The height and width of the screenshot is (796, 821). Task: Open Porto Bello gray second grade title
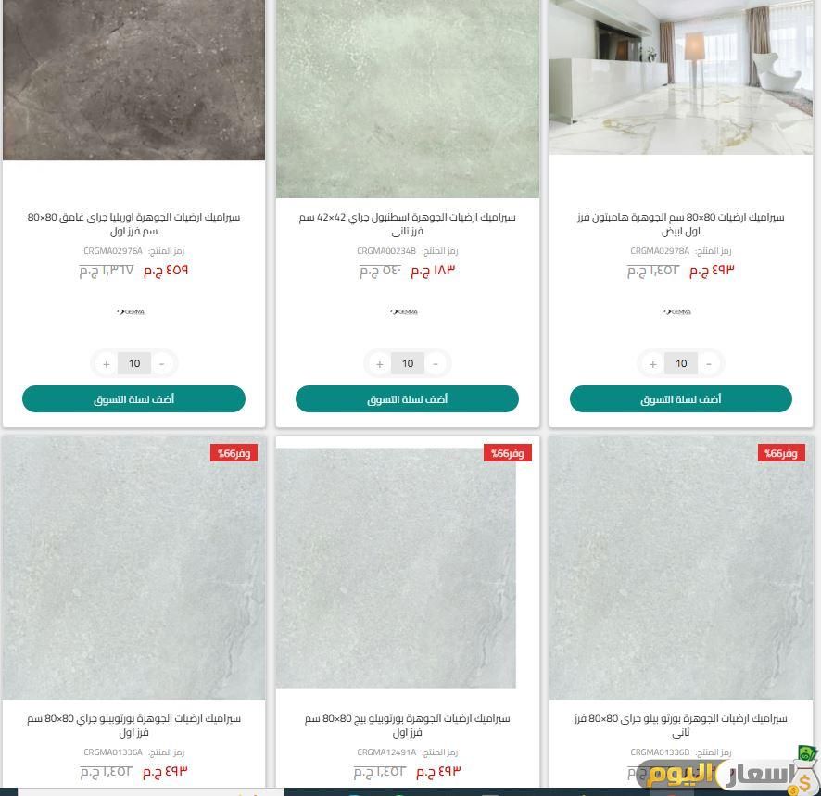pyautogui.click(x=681, y=726)
